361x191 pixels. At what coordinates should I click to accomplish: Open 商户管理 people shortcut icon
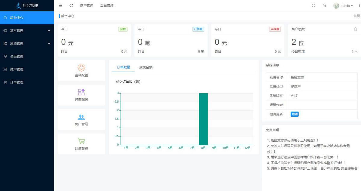point(81,117)
